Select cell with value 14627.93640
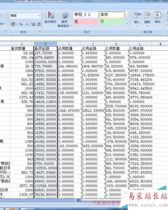Image resolution: width=168 pixels, height=210 pixels. (45, 172)
